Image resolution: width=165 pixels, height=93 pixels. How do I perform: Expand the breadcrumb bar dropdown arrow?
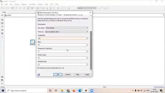(163, 15)
